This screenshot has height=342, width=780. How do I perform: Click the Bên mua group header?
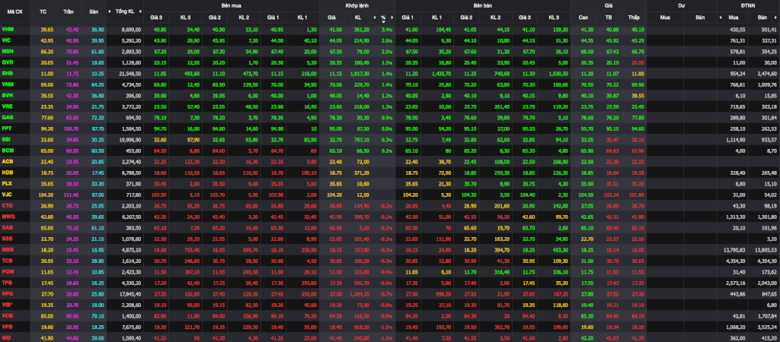232,5
